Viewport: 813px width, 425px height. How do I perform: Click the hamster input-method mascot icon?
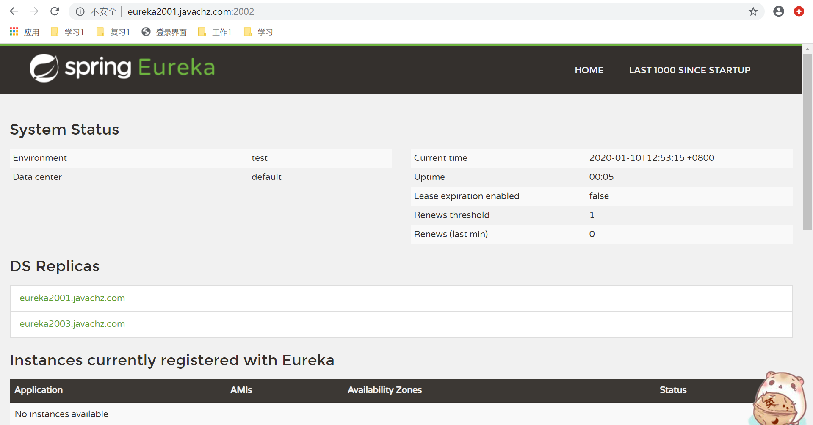[x=779, y=398]
